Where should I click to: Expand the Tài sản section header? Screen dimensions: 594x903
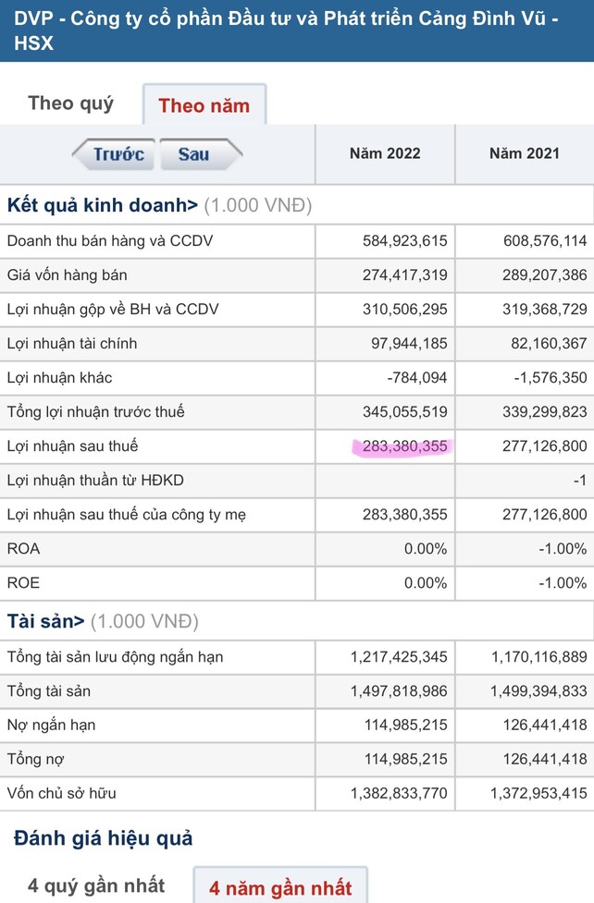46,621
